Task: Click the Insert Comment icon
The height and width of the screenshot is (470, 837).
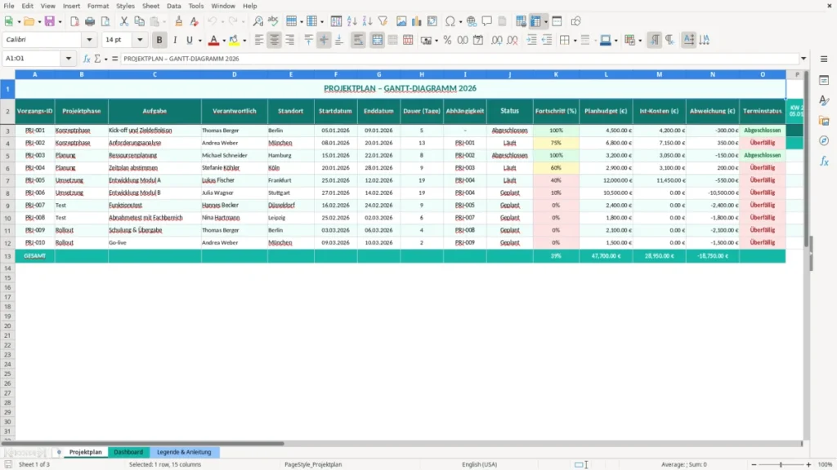Action: pyautogui.click(x=487, y=21)
